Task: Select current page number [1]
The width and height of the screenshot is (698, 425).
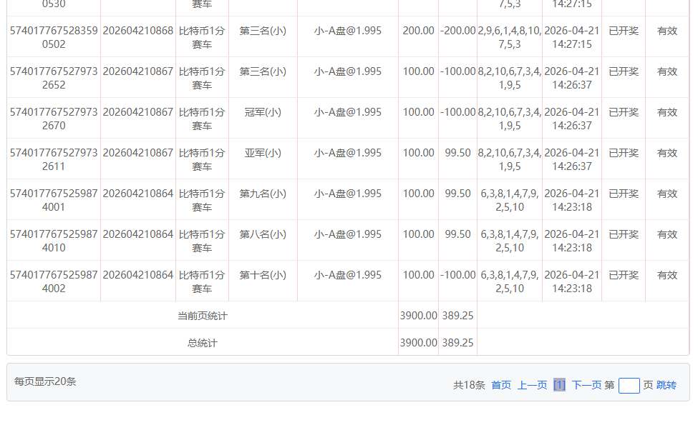Action: point(559,385)
